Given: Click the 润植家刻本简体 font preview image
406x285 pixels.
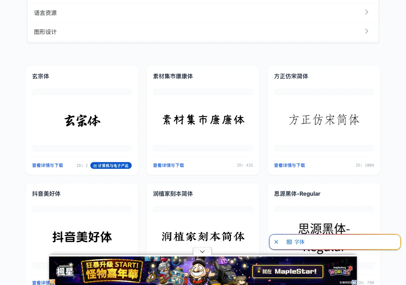Looking at the screenshot, I should pos(203,237).
